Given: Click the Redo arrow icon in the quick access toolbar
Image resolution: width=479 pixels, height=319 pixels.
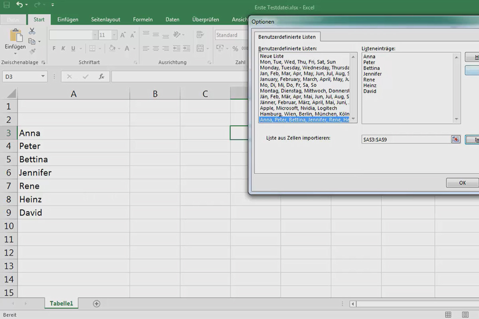Looking at the screenshot, I should 37,5.
